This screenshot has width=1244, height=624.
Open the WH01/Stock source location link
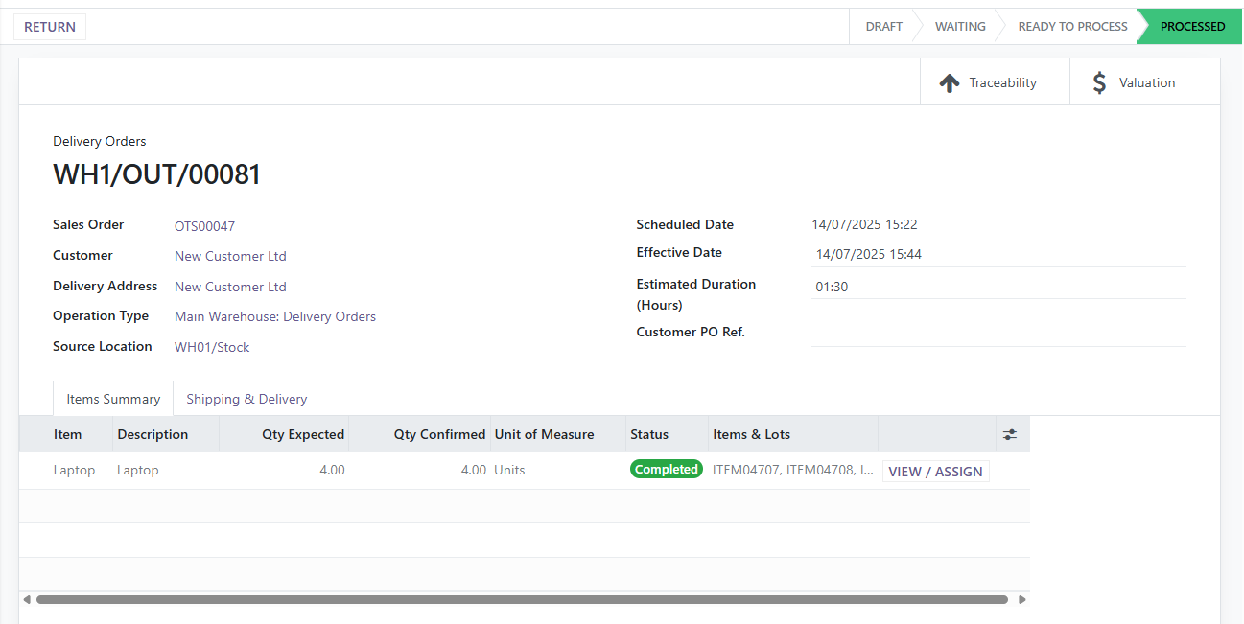212,347
